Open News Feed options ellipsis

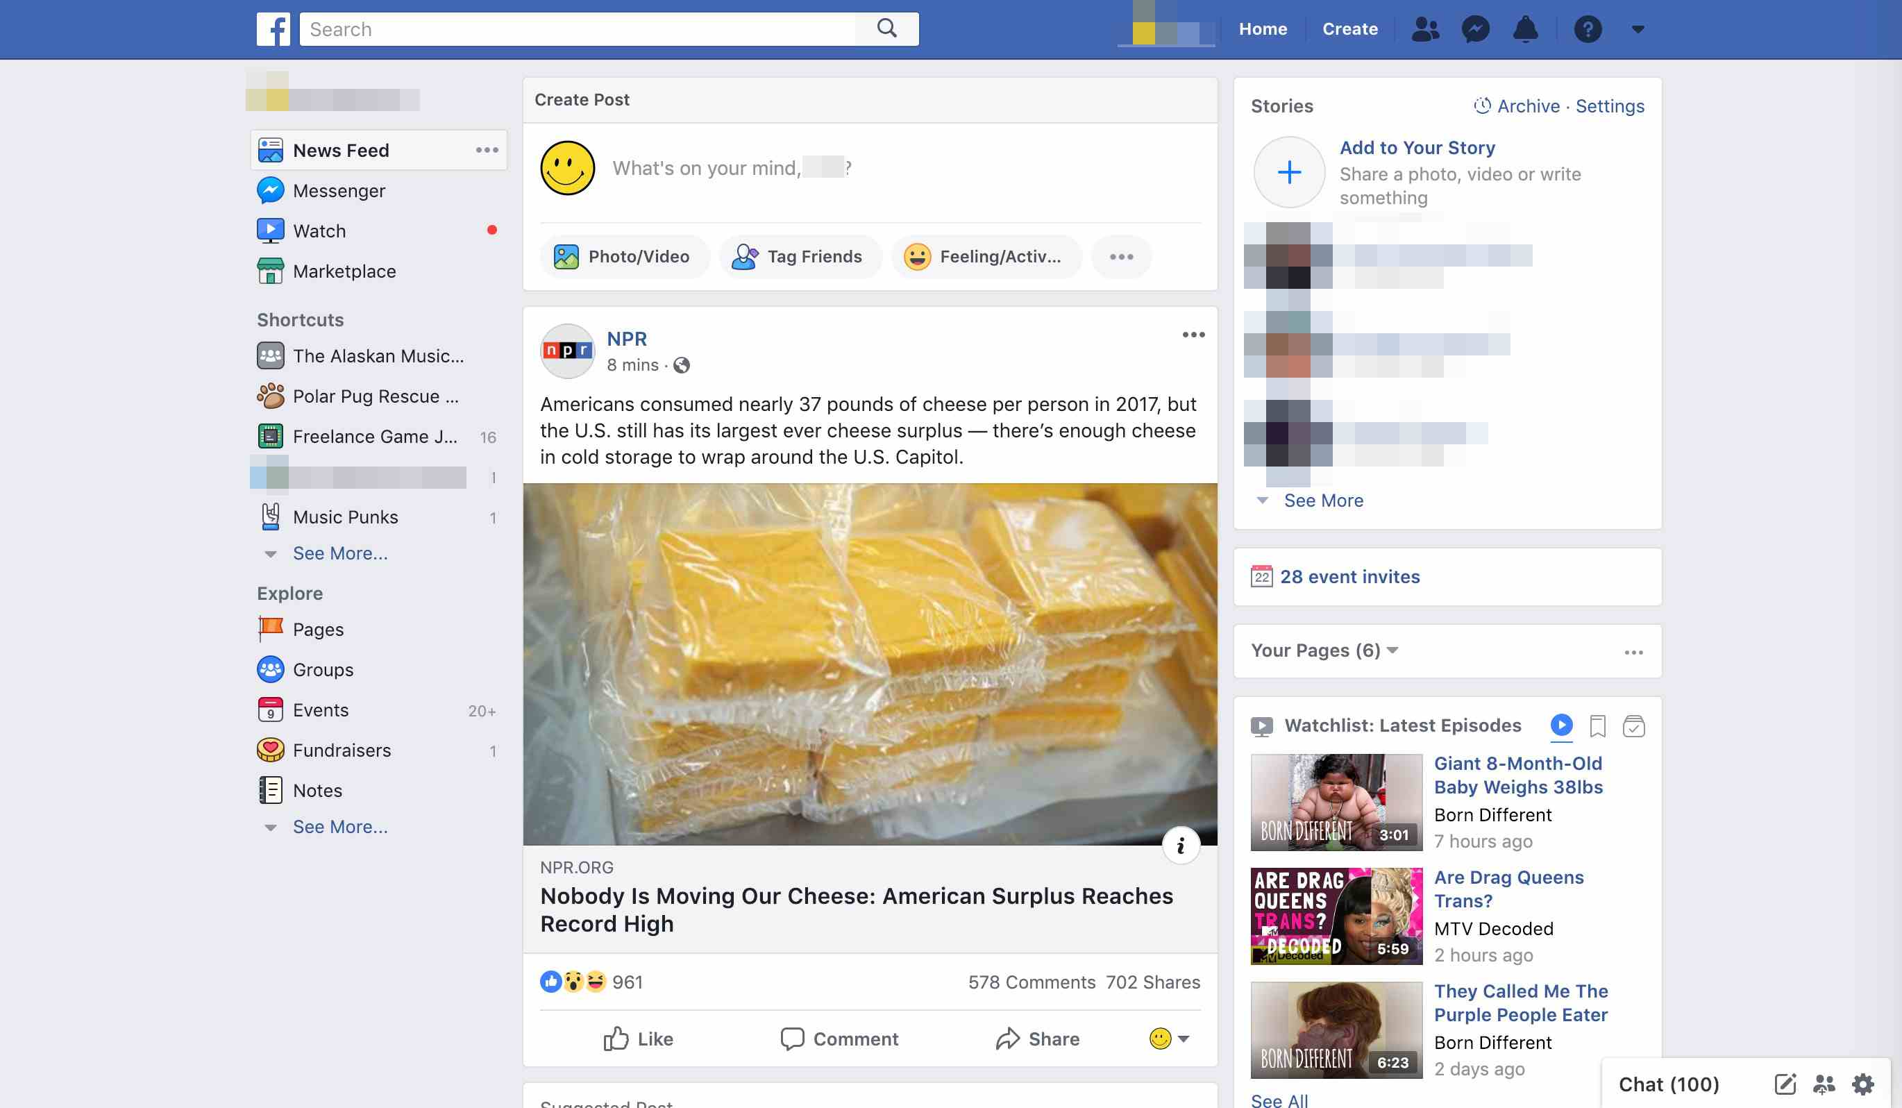pyautogui.click(x=487, y=150)
